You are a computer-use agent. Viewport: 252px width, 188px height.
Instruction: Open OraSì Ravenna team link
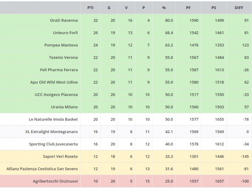tap(64, 20)
